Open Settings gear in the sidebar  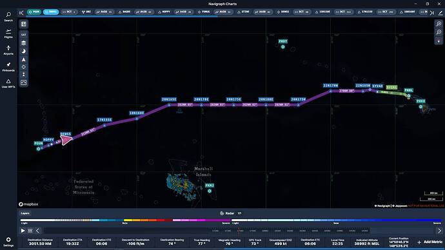pos(8,242)
